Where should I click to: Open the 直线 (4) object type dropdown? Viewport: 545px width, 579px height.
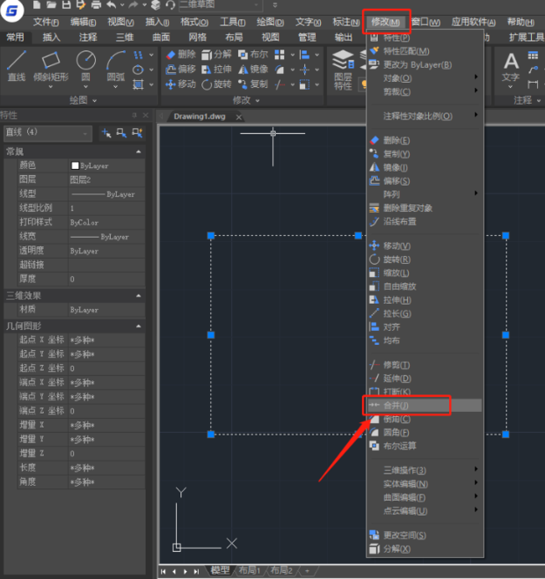click(x=47, y=133)
